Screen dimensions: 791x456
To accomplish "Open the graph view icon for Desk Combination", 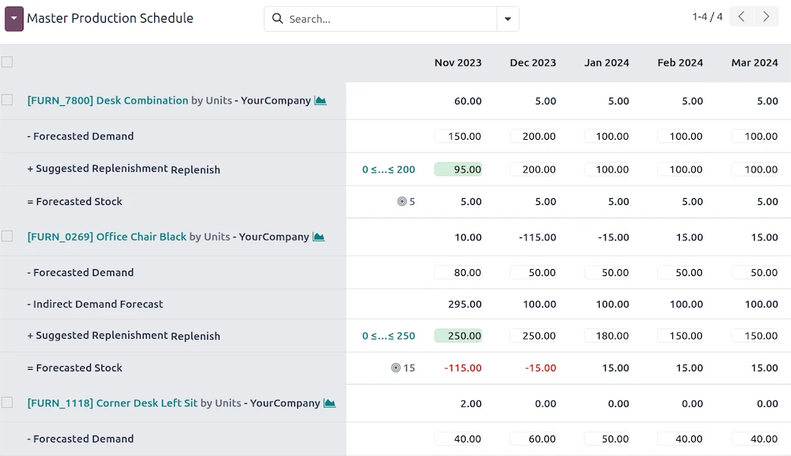I will [x=319, y=99].
